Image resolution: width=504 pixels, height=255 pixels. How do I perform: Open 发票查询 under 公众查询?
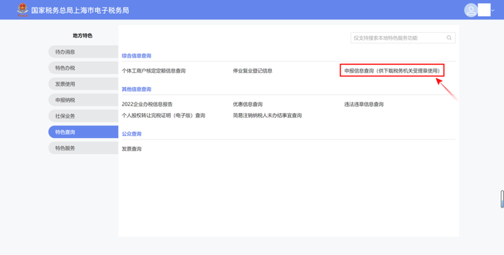click(132, 149)
